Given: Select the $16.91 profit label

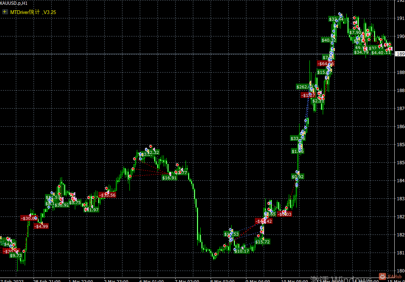Looking at the screenshot, I should 169,177.
